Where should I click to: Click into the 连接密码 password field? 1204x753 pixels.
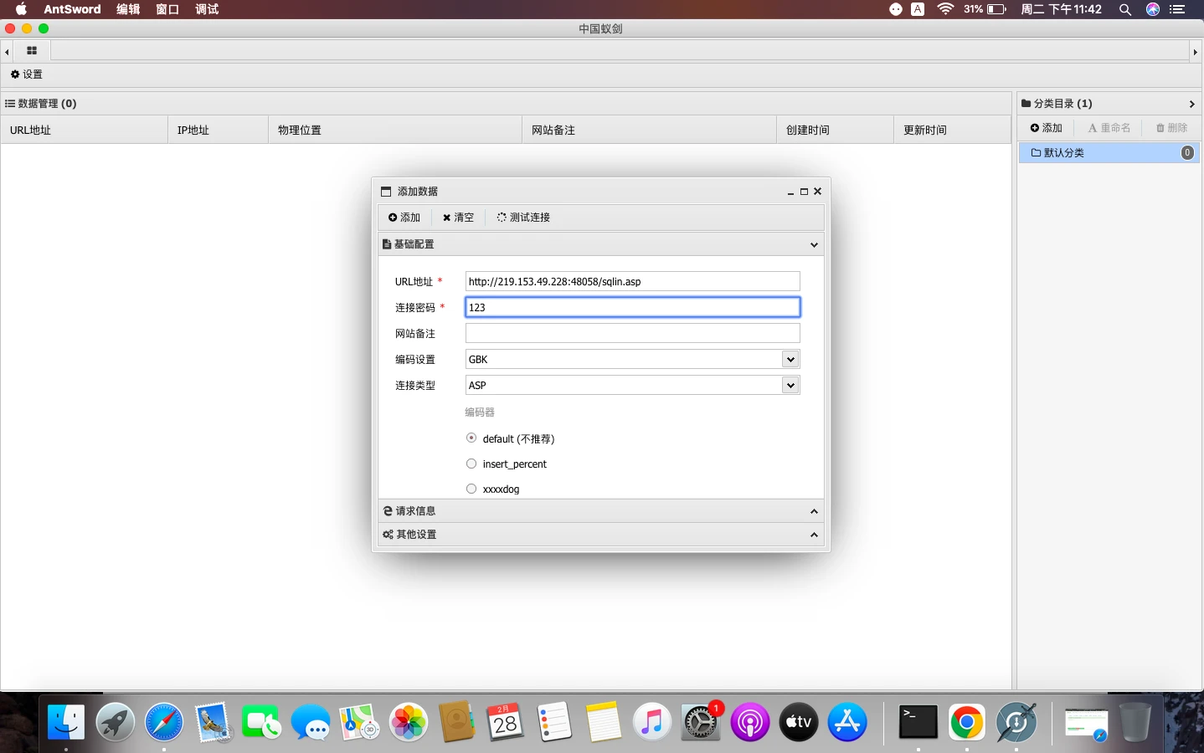[x=632, y=307]
